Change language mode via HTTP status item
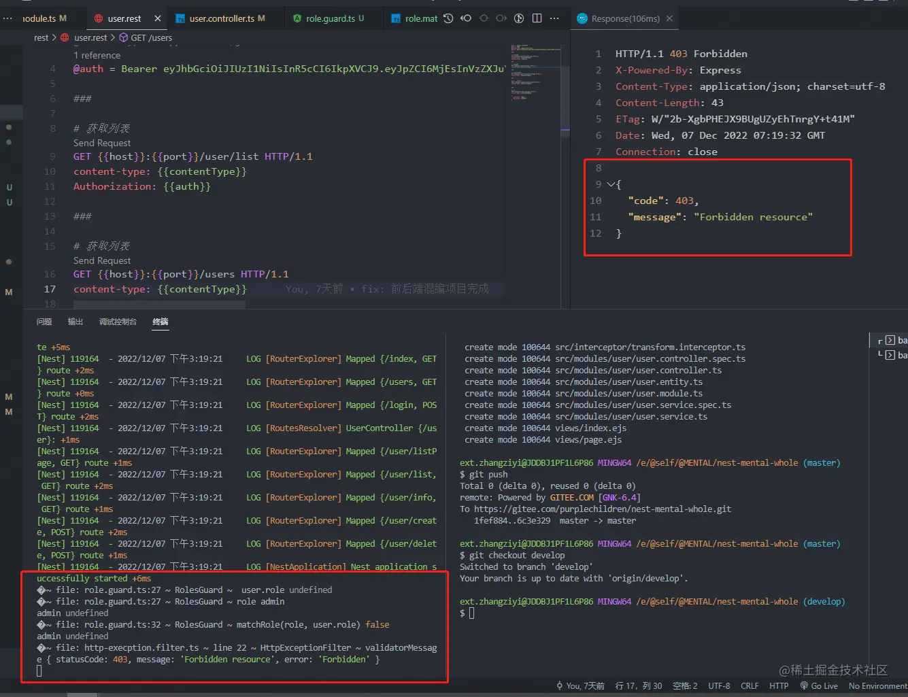The image size is (908, 697). tap(779, 685)
